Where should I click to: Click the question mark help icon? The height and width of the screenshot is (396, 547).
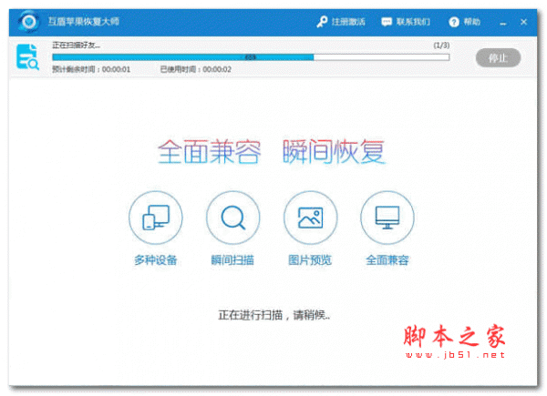pos(454,22)
